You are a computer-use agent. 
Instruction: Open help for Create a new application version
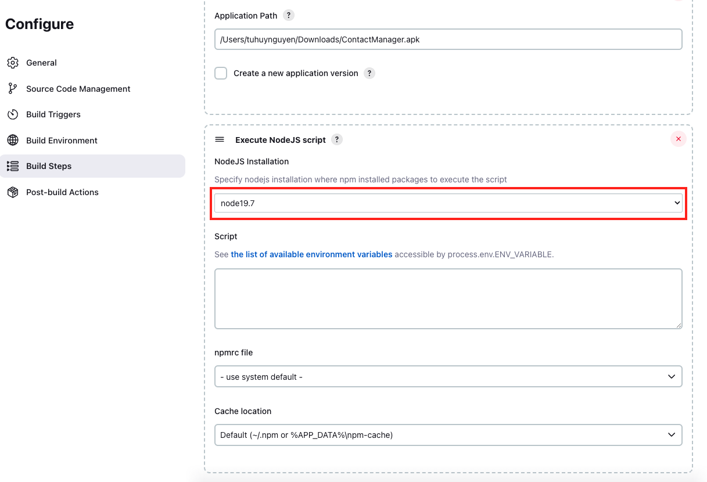click(369, 73)
